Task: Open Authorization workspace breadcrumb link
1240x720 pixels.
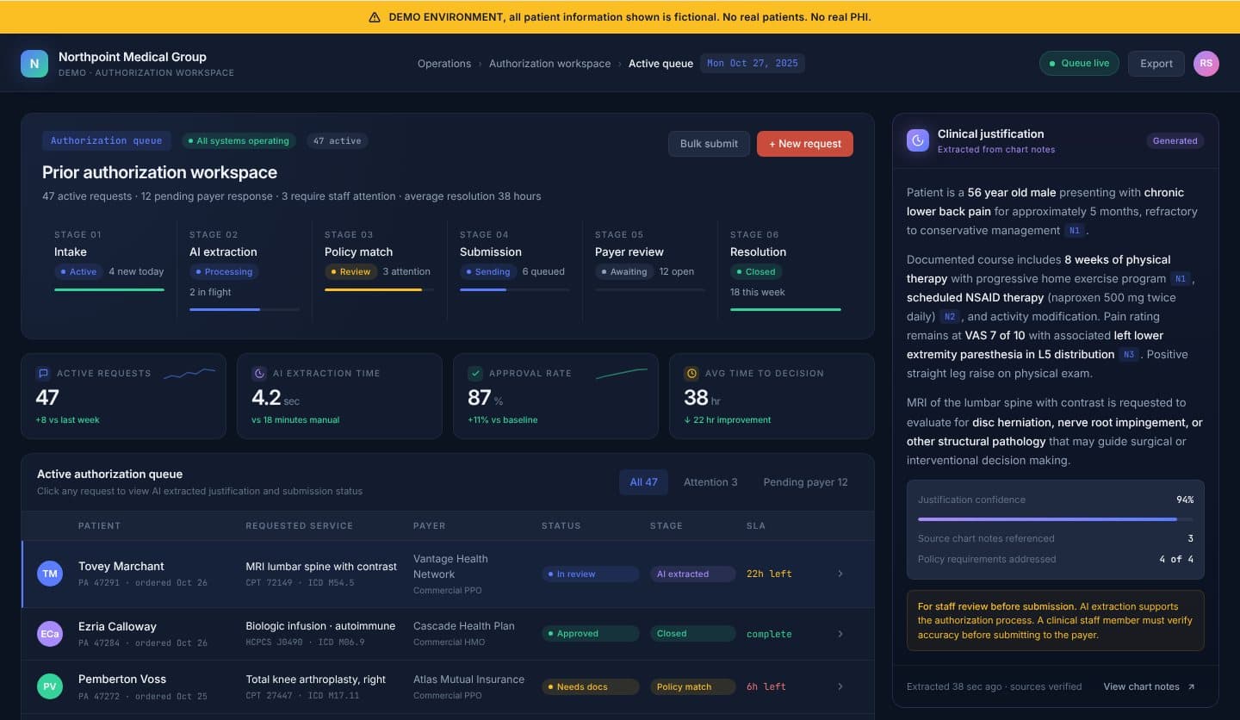Action: click(549, 64)
